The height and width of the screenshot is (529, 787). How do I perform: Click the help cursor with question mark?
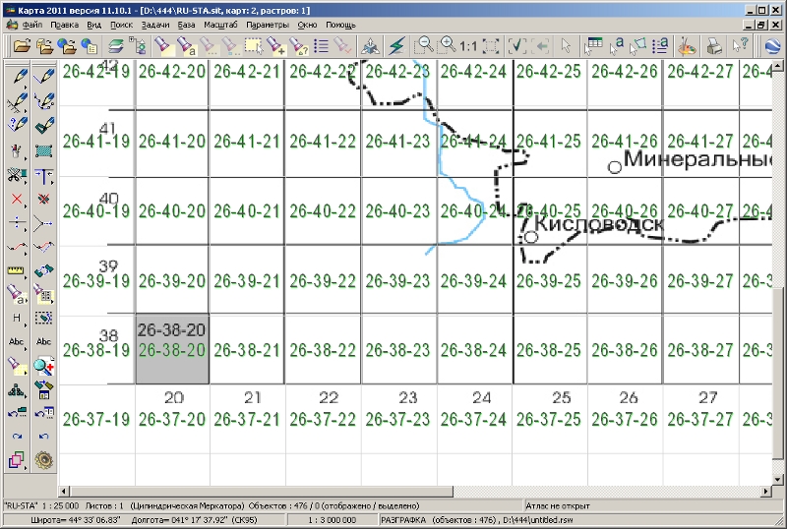tap(740, 46)
